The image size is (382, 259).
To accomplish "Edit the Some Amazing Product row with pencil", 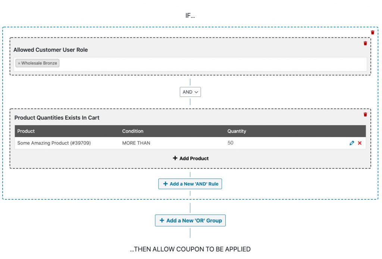I will (x=351, y=143).
